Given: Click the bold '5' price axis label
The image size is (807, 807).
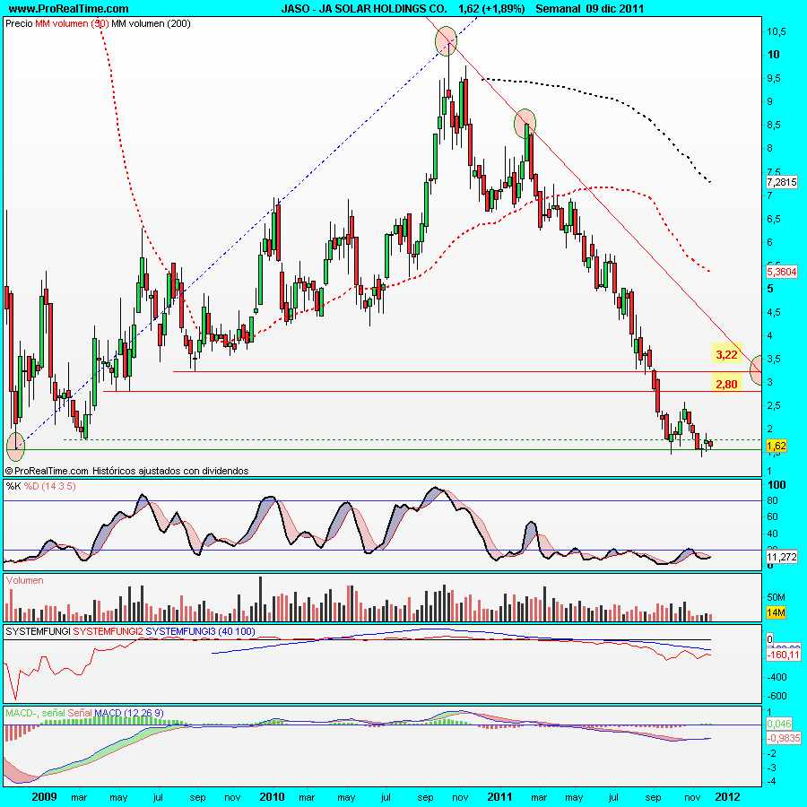Looking at the screenshot, I should tap(770, 289).
